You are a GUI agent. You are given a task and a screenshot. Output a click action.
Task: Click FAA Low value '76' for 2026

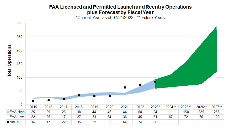coord(201,117)
